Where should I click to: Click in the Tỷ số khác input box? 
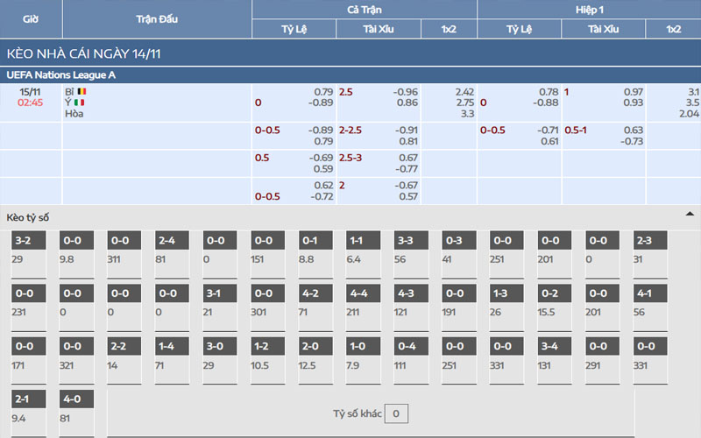pos(397,413)
